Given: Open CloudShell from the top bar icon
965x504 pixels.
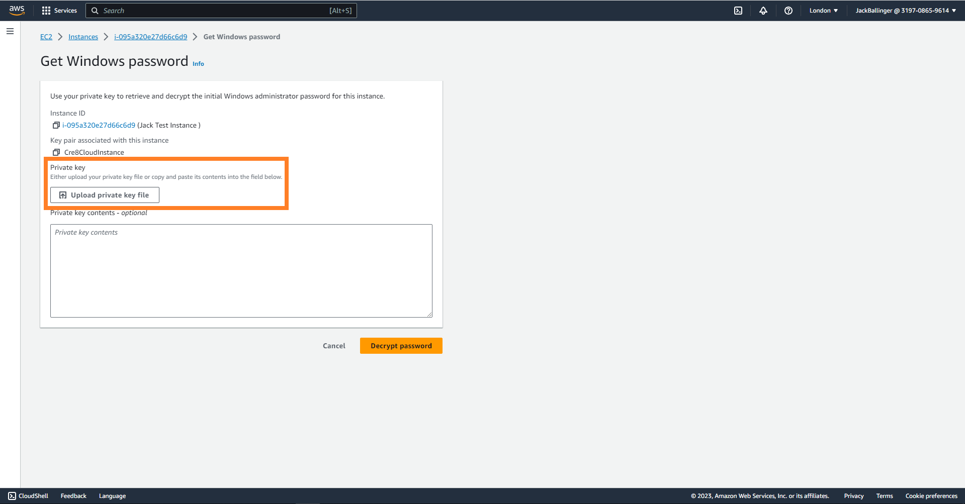Looking at the screenshot, I should point(738,11).
